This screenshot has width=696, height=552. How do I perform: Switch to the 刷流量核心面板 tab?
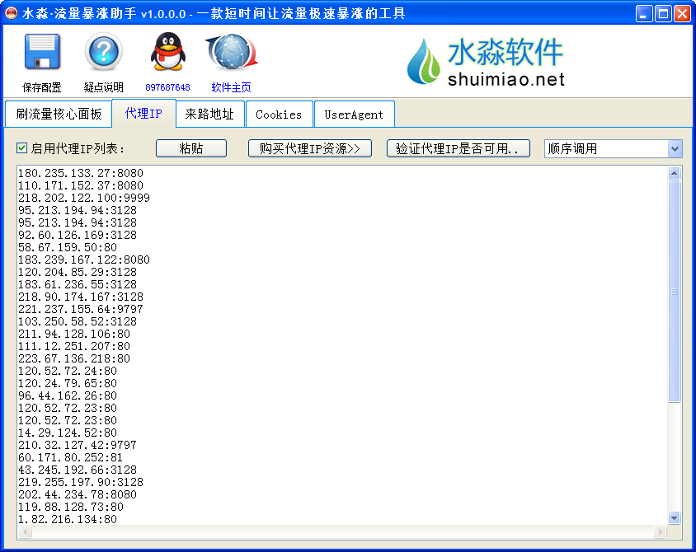[59, 115]
